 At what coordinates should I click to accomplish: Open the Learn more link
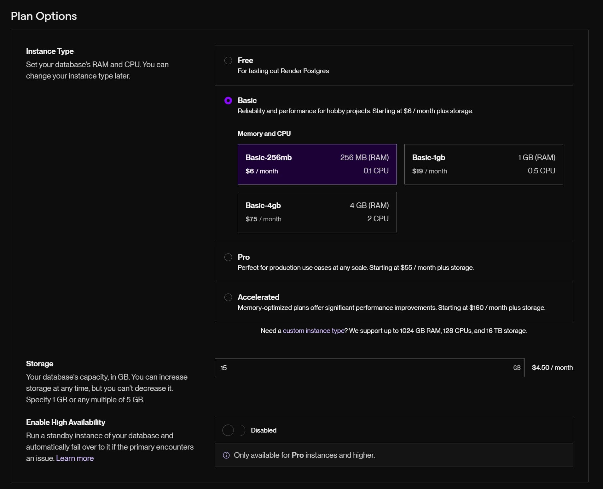coord(75,458)
